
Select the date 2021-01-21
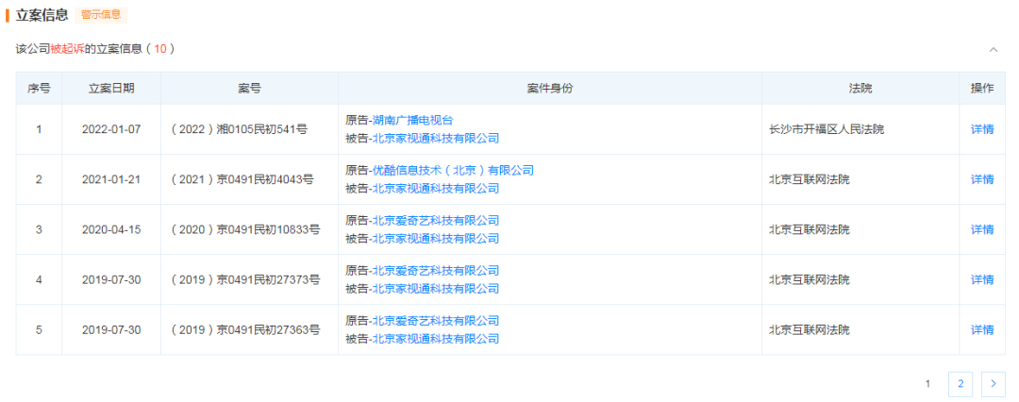(x=111, y=179)
